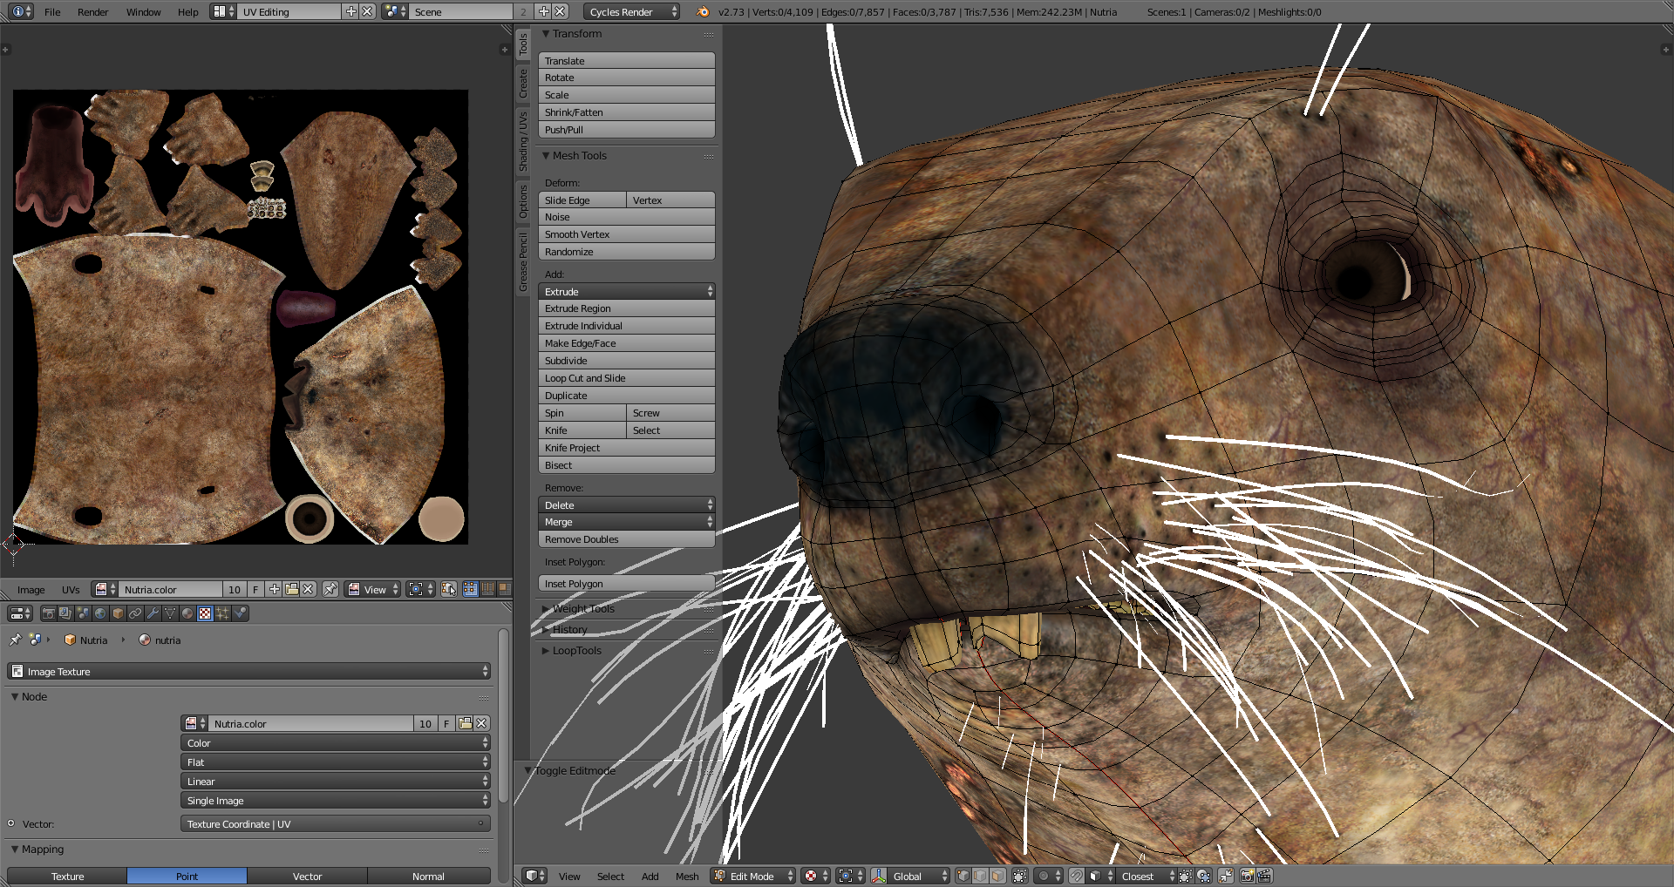Open the Texture properties tab icon
Image resolution: width=1674 pixels, height=887 pixels.
[x=205, y=613]
